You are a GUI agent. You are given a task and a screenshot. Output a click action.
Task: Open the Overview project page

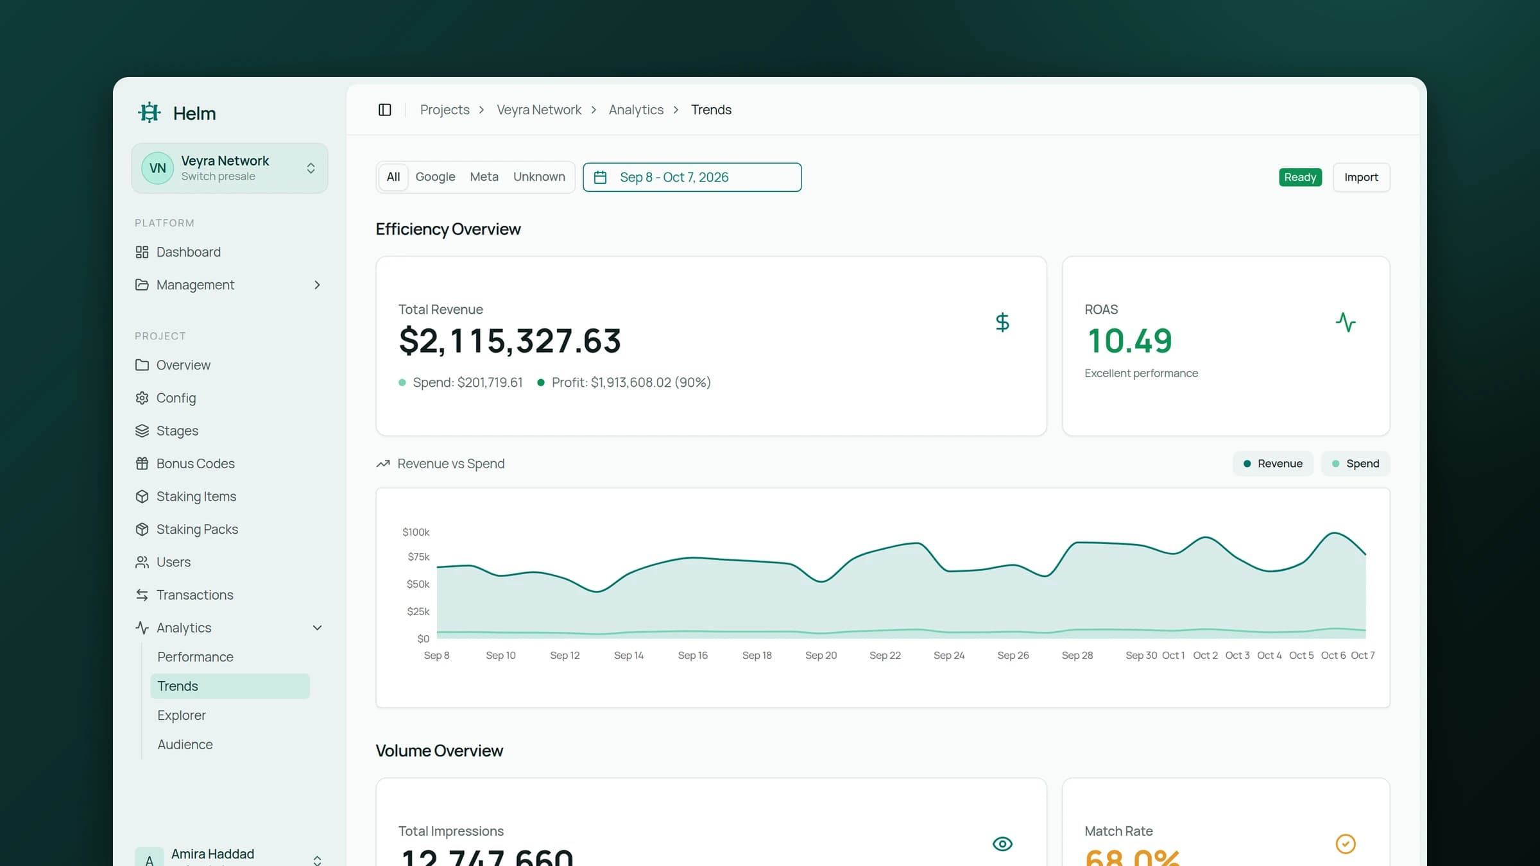pos(229,365)
